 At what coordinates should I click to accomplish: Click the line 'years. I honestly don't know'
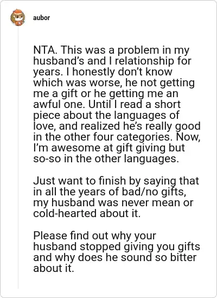click(103, 72)
